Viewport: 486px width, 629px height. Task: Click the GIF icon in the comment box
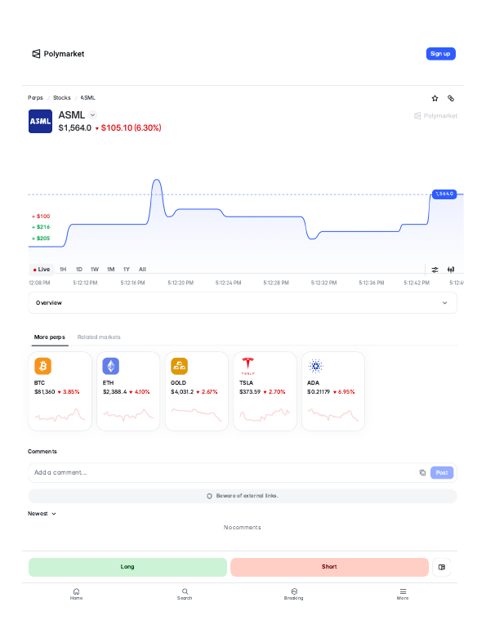(x=422, y=472)
